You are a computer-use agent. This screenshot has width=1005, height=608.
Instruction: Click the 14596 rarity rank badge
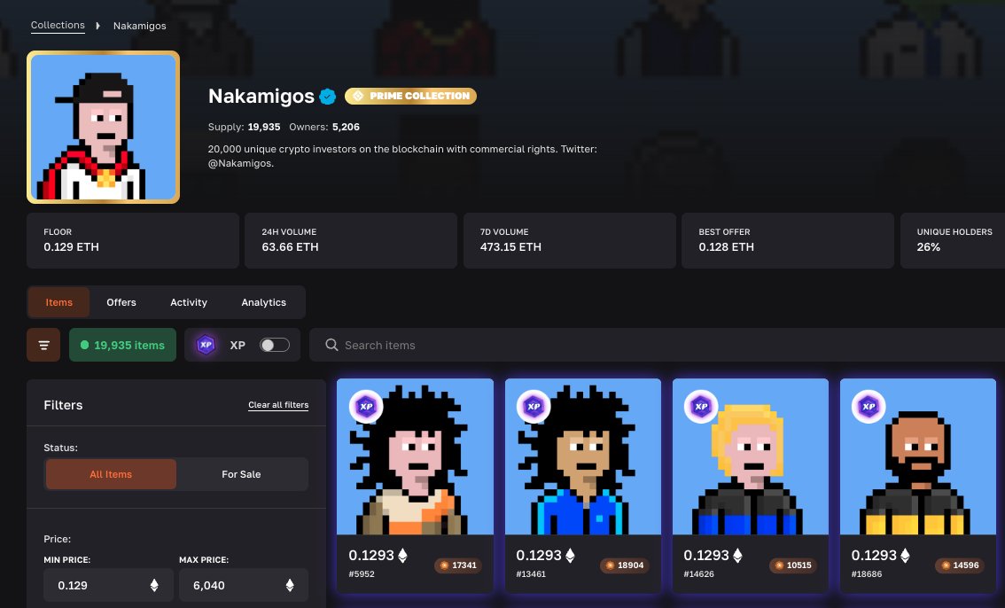960,565
